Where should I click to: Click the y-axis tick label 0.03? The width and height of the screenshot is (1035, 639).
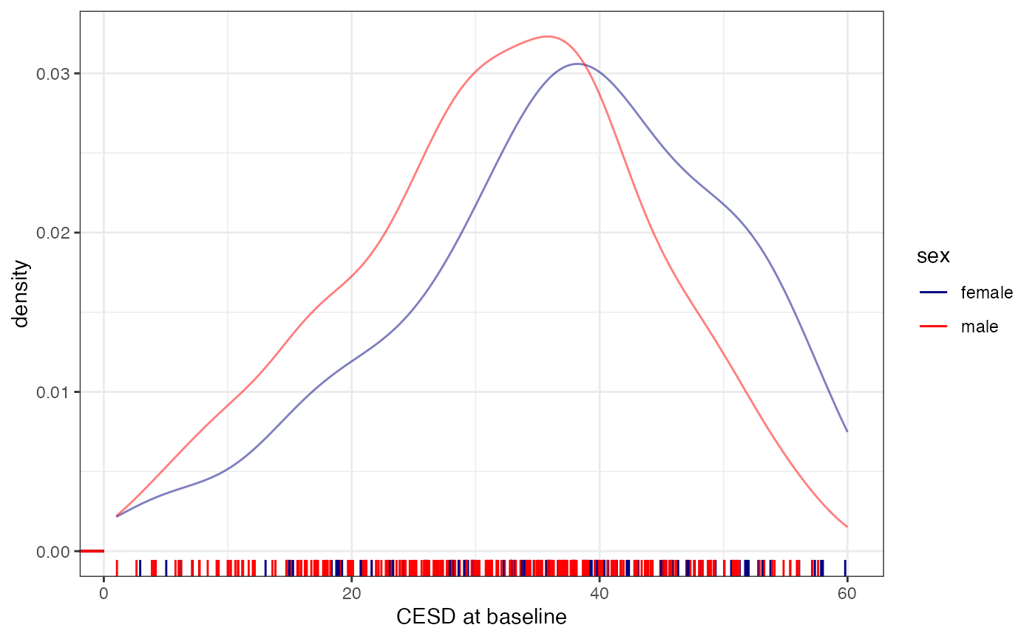coord(53,74)
